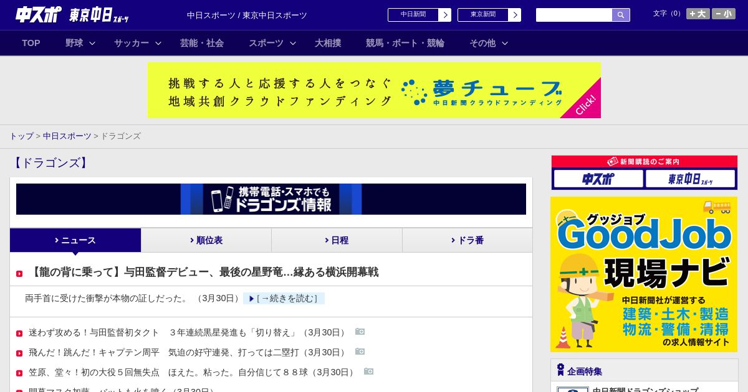Click the 東京中日スポーツ header logo
Image resolution: width=748 pixels, height=392 pixels.
click(99, 15)
